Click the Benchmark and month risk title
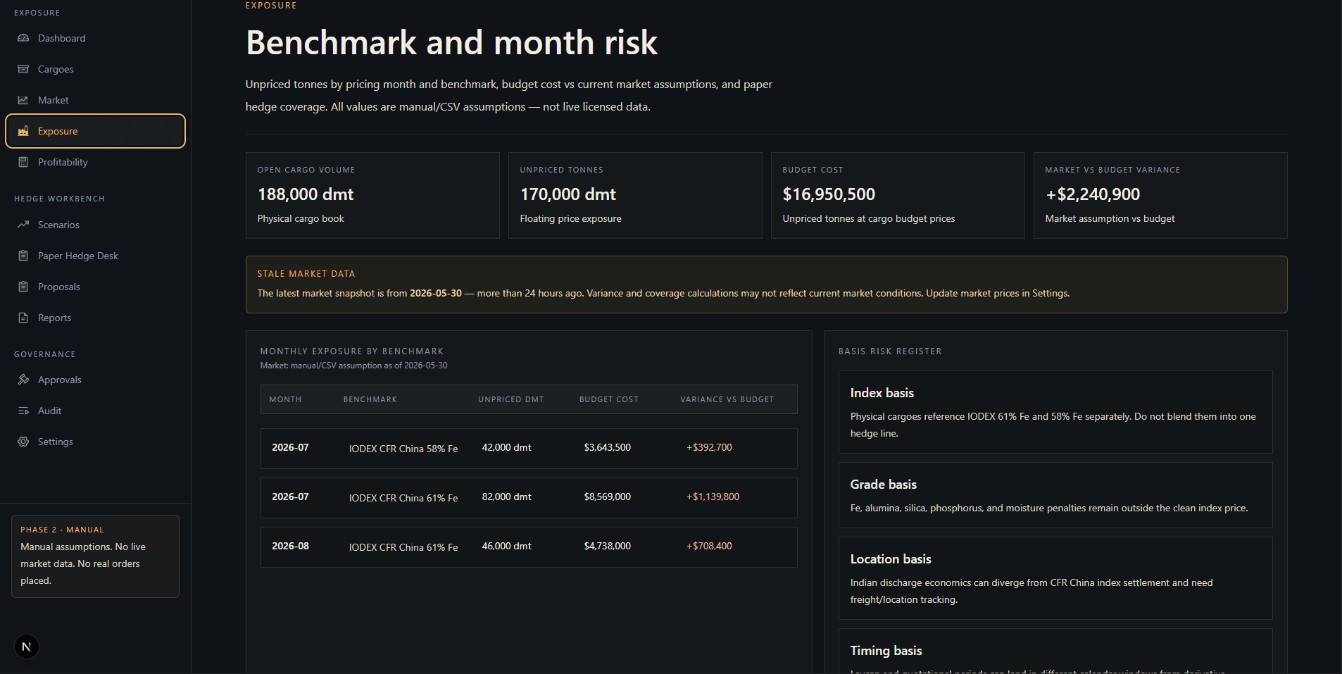Image resolution: width=1342 pixels, height=674 pixels. coord(451,43)
